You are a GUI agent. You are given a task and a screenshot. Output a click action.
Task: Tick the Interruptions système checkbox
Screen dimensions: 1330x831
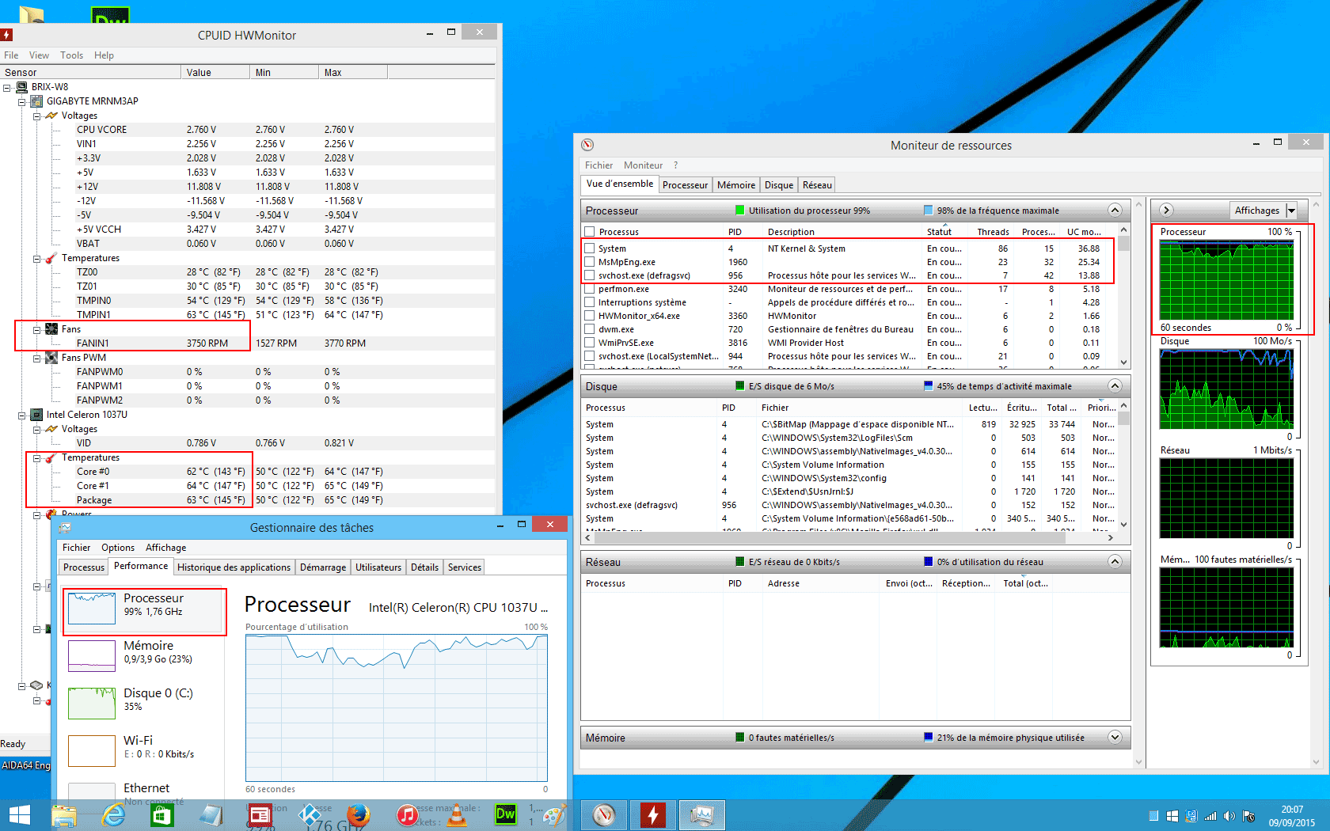[x=589, y=302]
